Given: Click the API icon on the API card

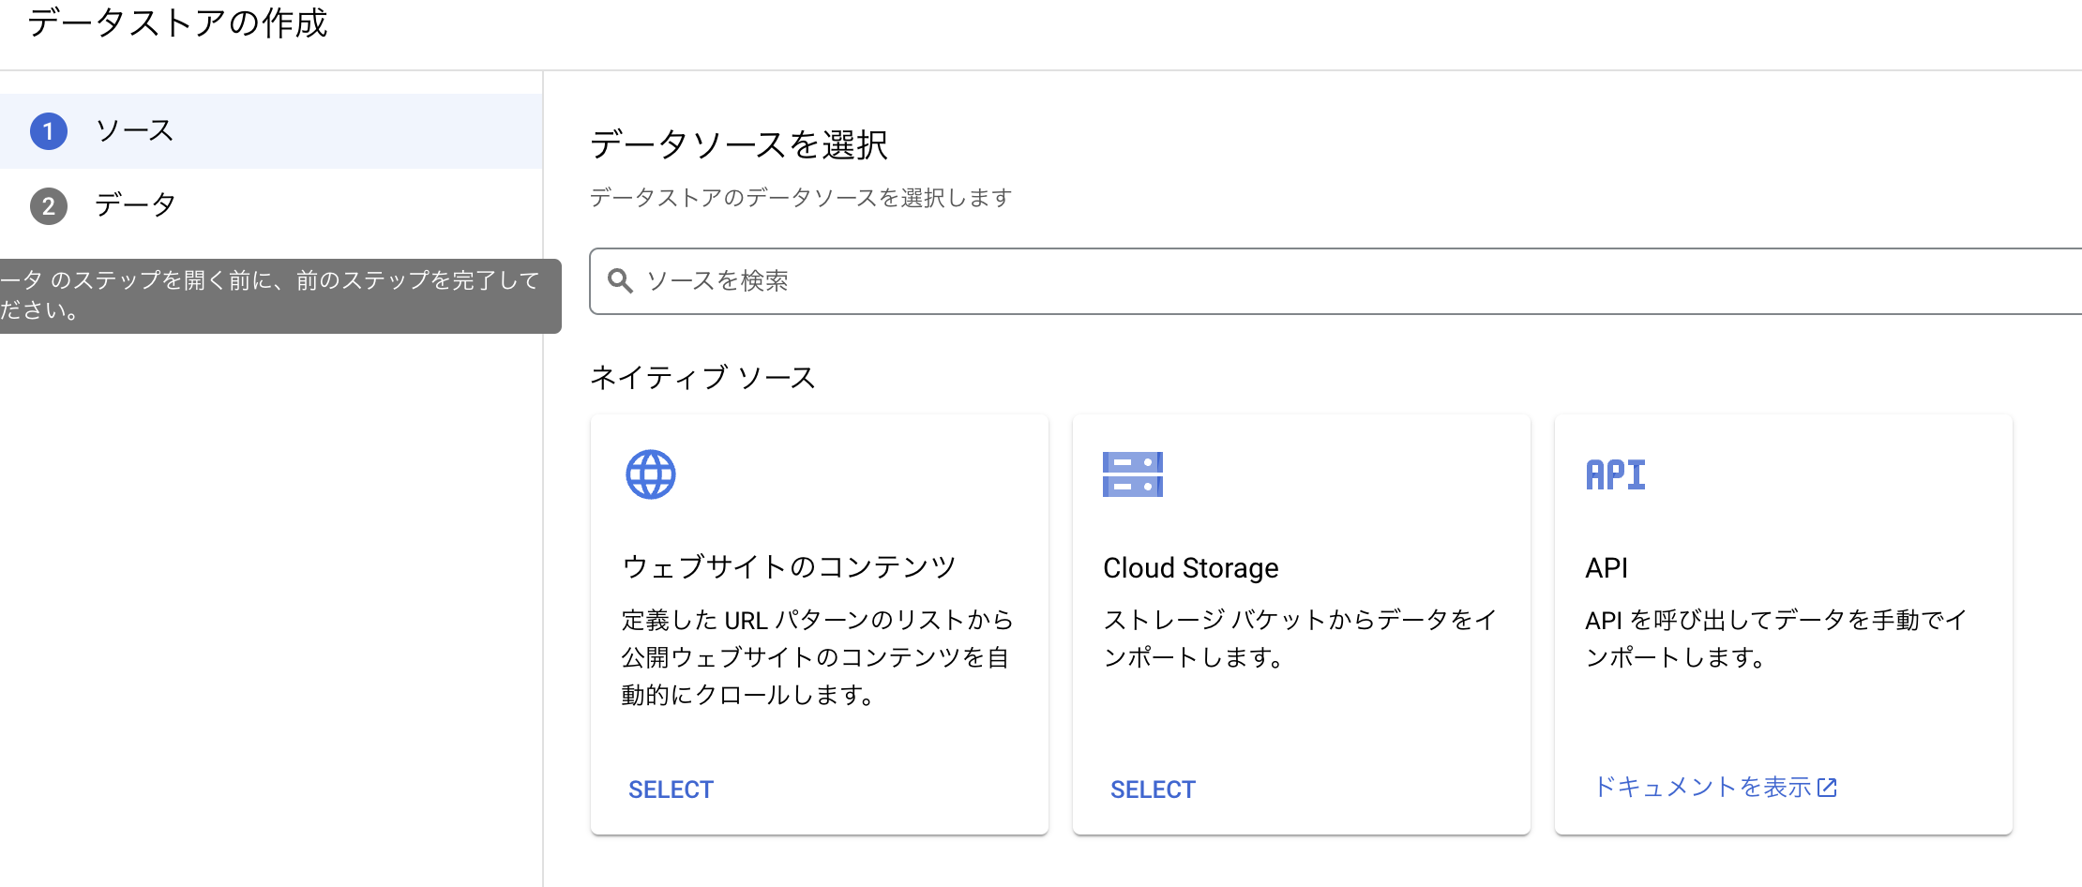Looking at the screenshot, I should pos(1615,474).
